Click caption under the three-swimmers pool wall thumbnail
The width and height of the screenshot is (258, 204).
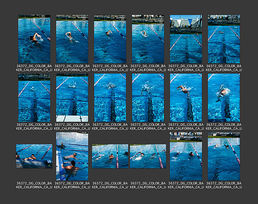pyautogui.click(x=72, y=185)
